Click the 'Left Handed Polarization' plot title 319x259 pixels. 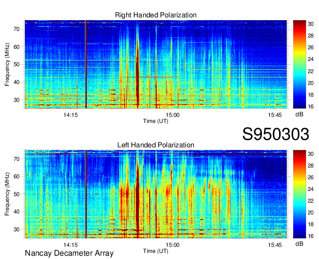coord(156,145)
